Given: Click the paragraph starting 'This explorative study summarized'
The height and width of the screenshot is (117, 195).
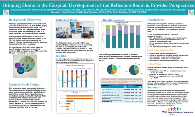Looking at the screenshot, I should 28,98.
